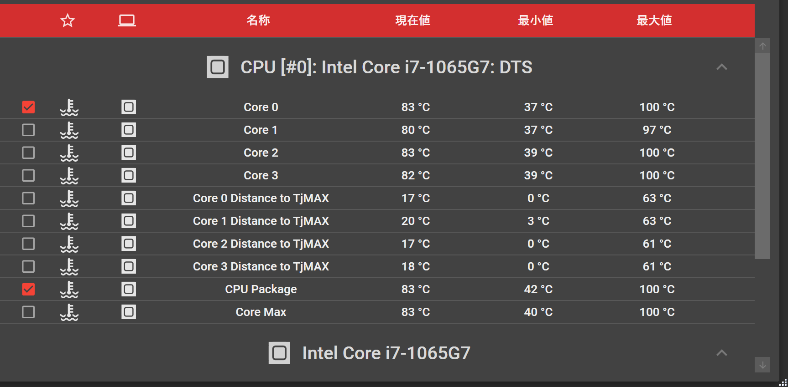Click the laptop header column icon
The image size is (788, 387).
[126, 20]
